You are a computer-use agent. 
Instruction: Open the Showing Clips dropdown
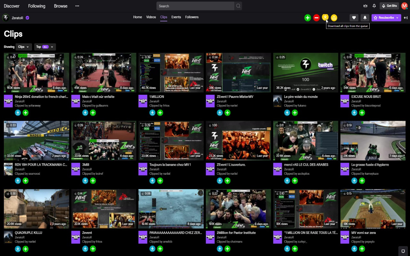pyautogui.click(x=24, y=47)
